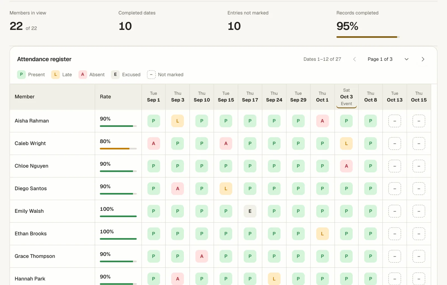Select the Rate column header

click(118, 97)
